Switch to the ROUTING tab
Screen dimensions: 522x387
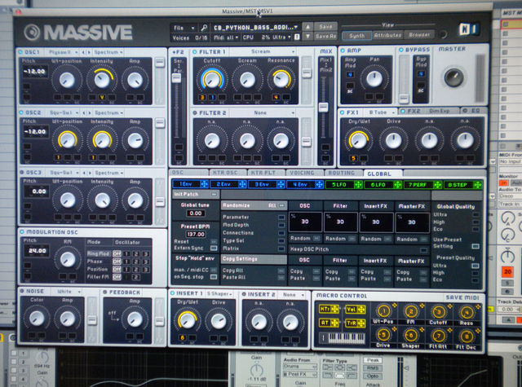point(342,173)
